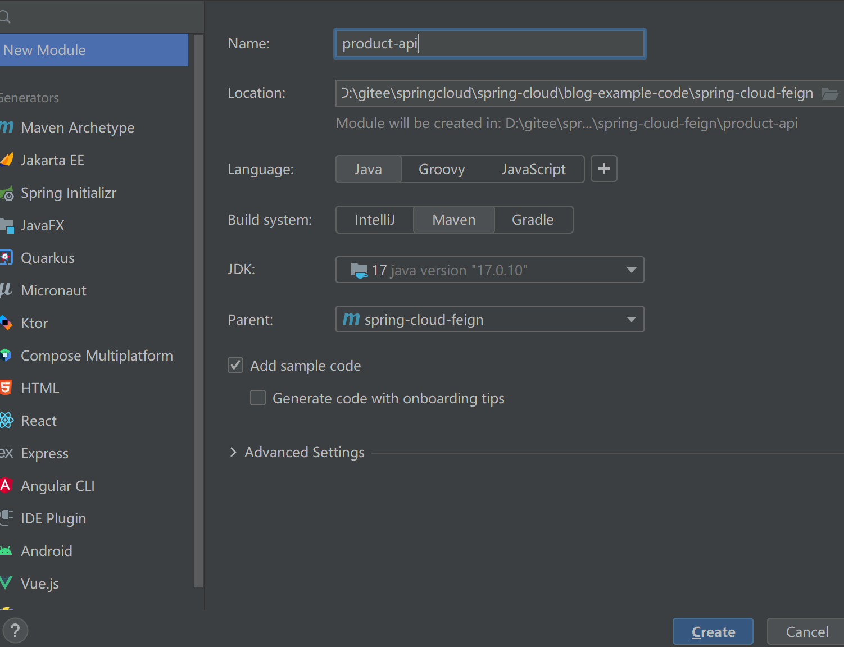This screenshot has width=844, height=647.
Task: Click the Generators section heading
Action: (29, 98)
